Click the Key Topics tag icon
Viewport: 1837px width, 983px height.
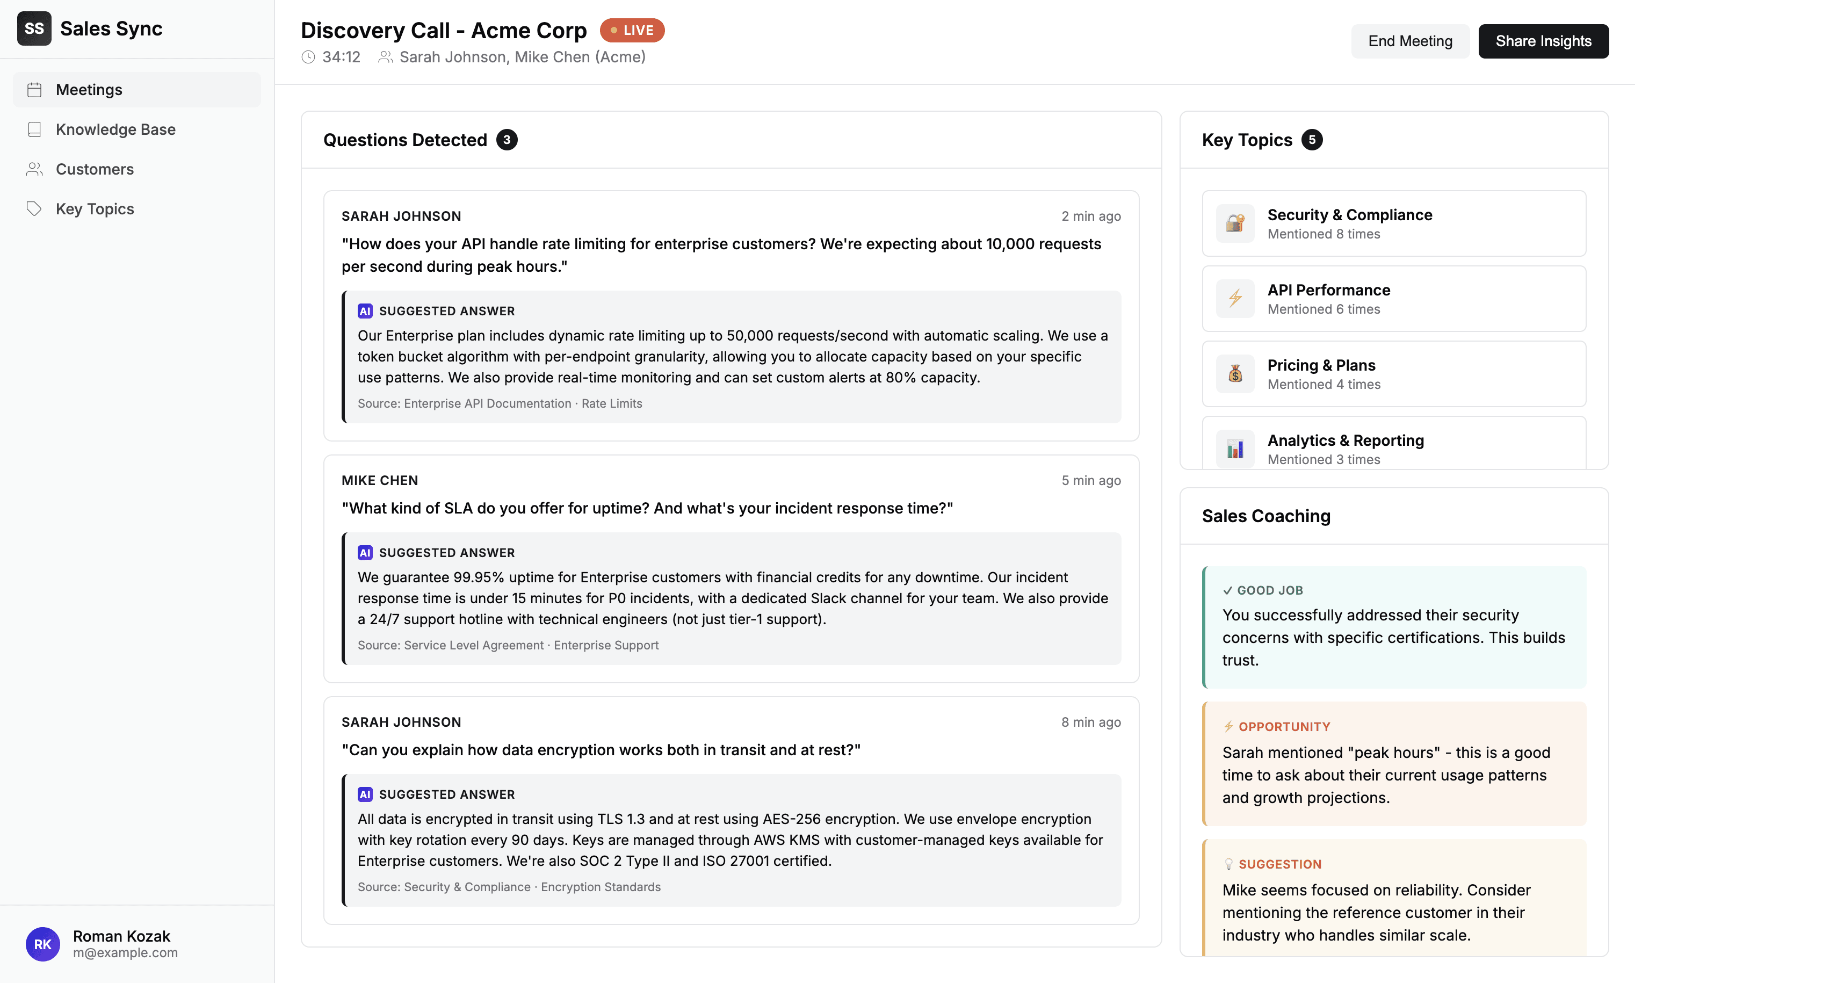coord(34,209)
